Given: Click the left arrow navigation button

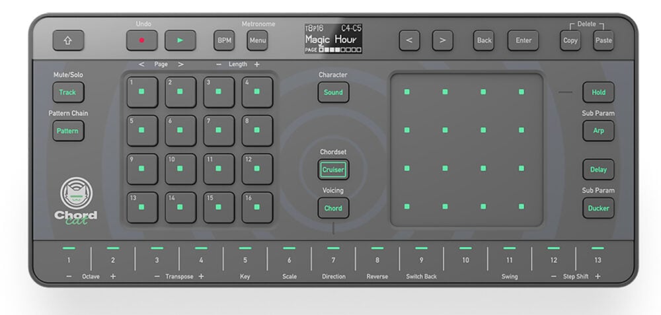Looking at the screenshot, I should [409, 40].
